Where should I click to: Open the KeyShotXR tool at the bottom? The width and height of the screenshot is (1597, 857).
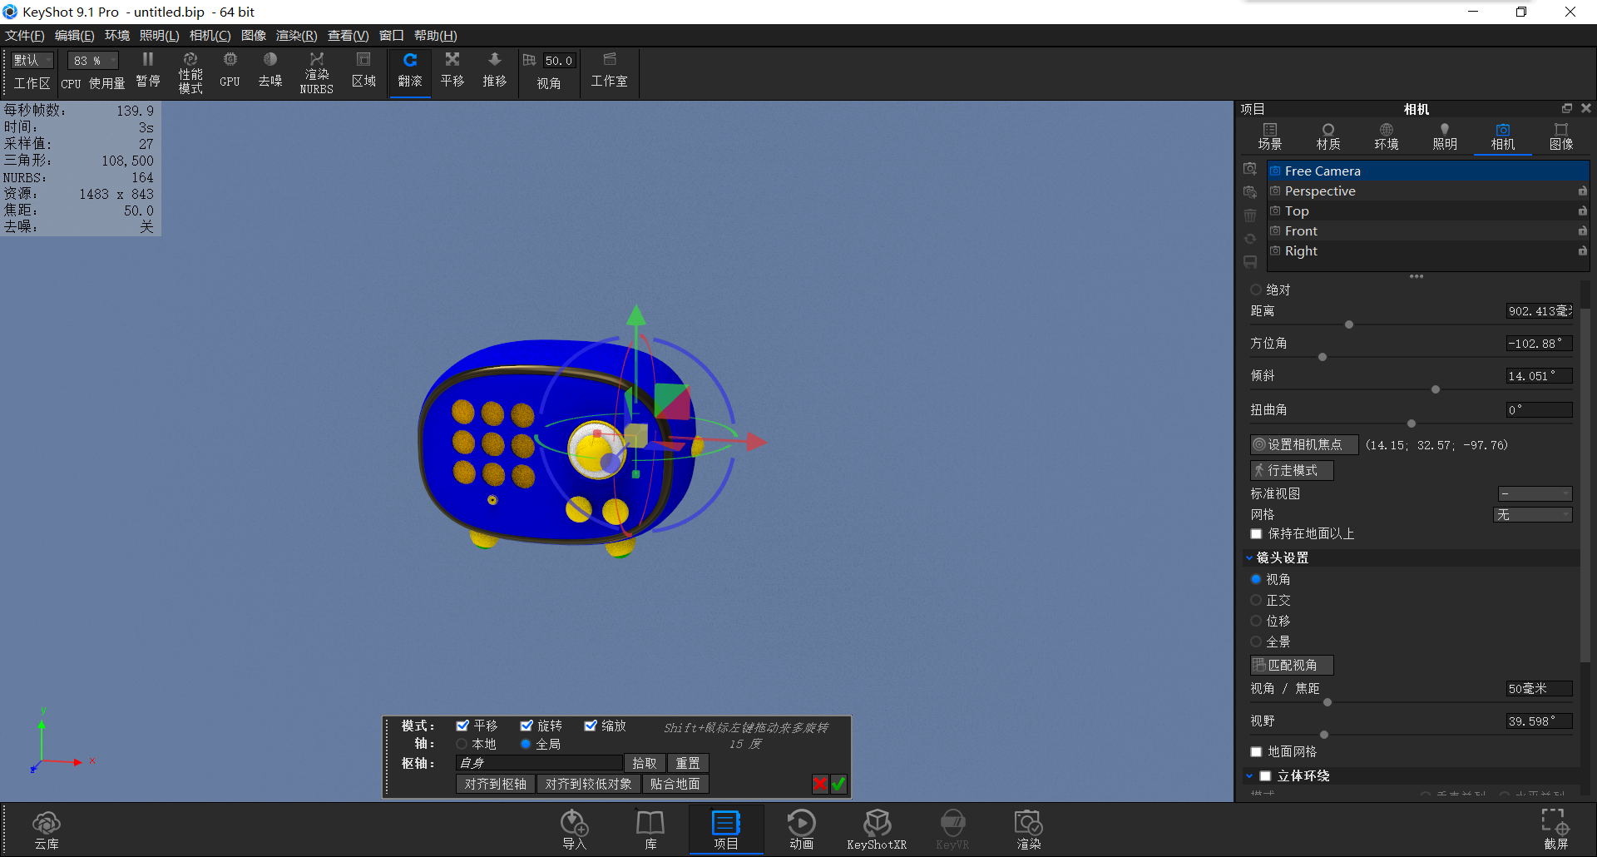[x=877, y=829]
